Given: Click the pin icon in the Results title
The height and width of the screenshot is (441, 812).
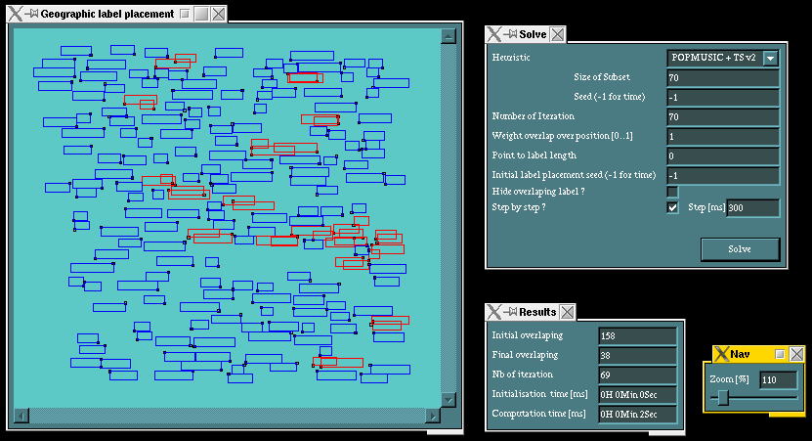Looking at the screenshot, I should point(511,312).
